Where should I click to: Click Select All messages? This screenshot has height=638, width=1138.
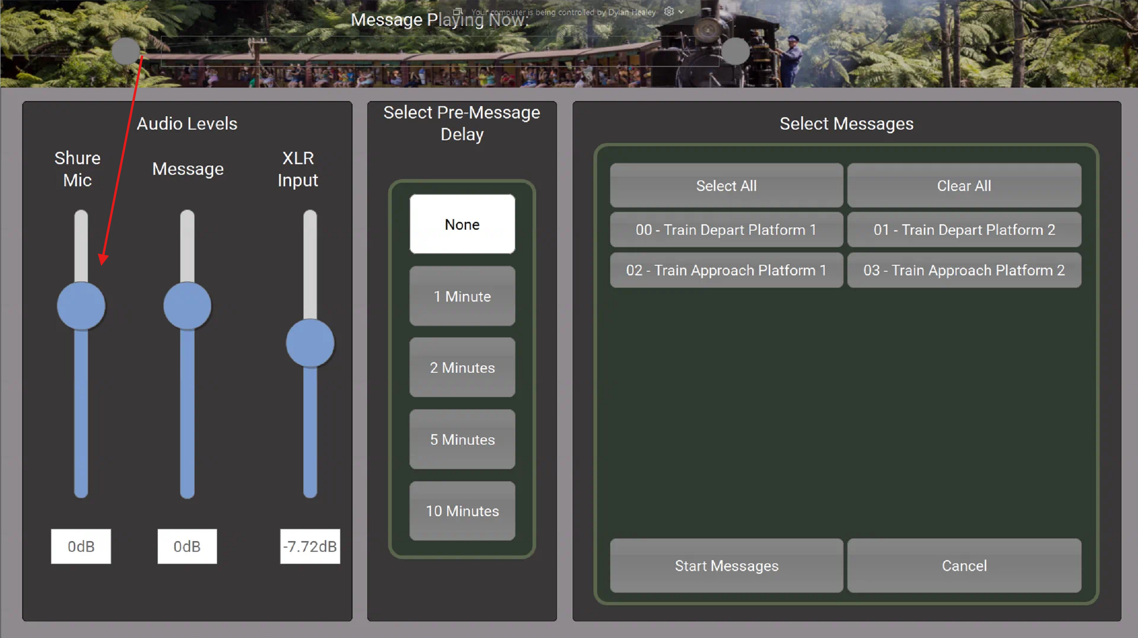[726, 185]
